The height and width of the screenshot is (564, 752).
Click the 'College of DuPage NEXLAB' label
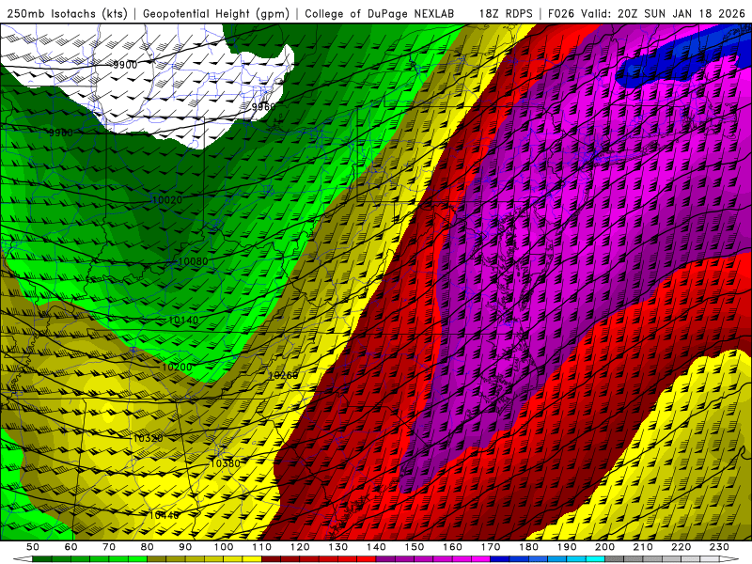coord(380,14)
